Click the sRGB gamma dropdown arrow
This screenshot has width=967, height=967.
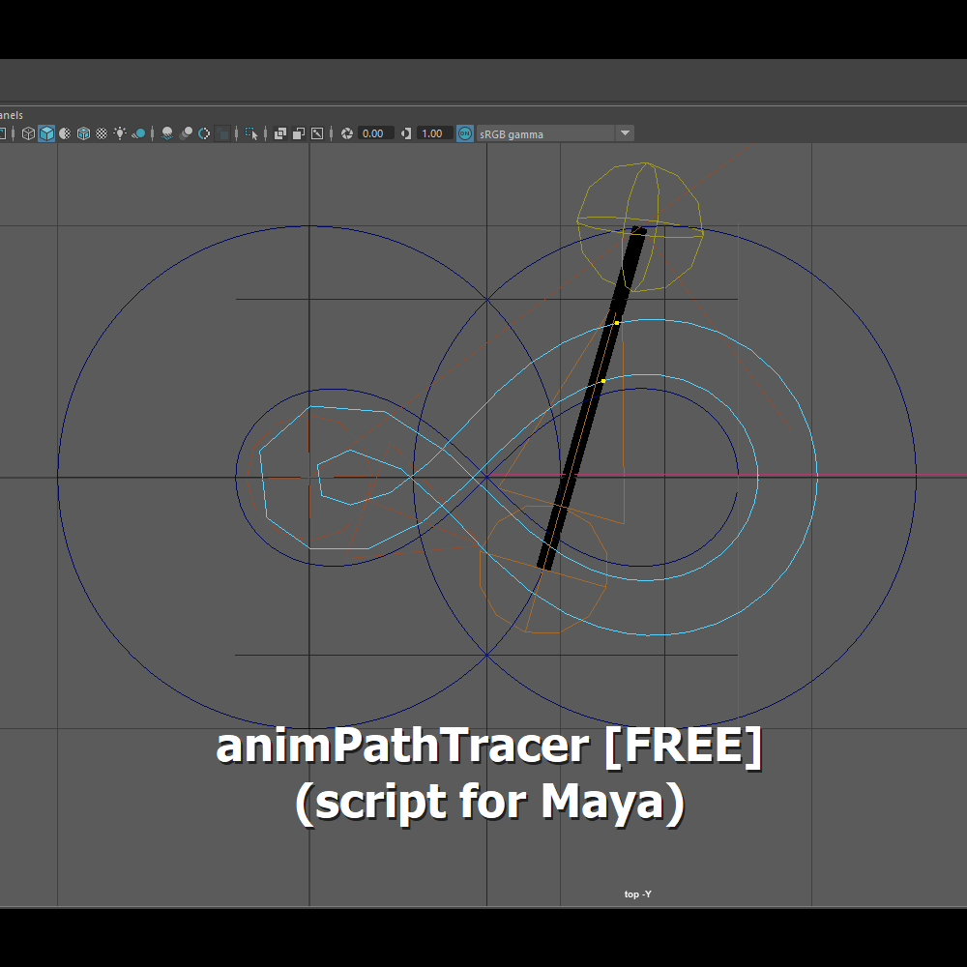(625, 133)
